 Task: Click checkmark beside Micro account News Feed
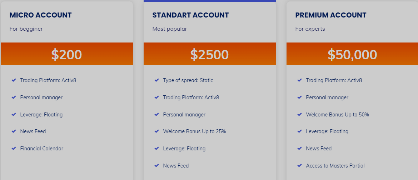(x=14, y=131)
